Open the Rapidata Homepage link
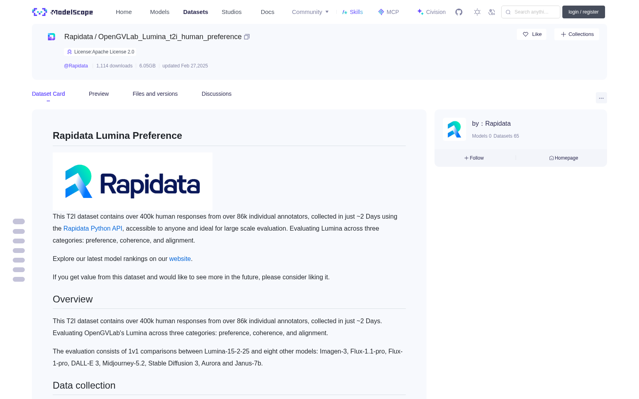 click(x=564, y=158)
